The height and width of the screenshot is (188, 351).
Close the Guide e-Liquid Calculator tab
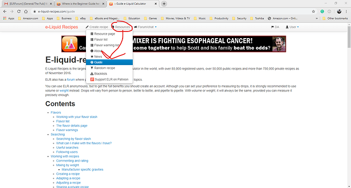click(156, 4)
